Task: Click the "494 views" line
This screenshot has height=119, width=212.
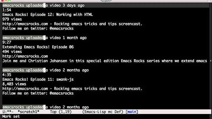Action: [x=12, y=52]
